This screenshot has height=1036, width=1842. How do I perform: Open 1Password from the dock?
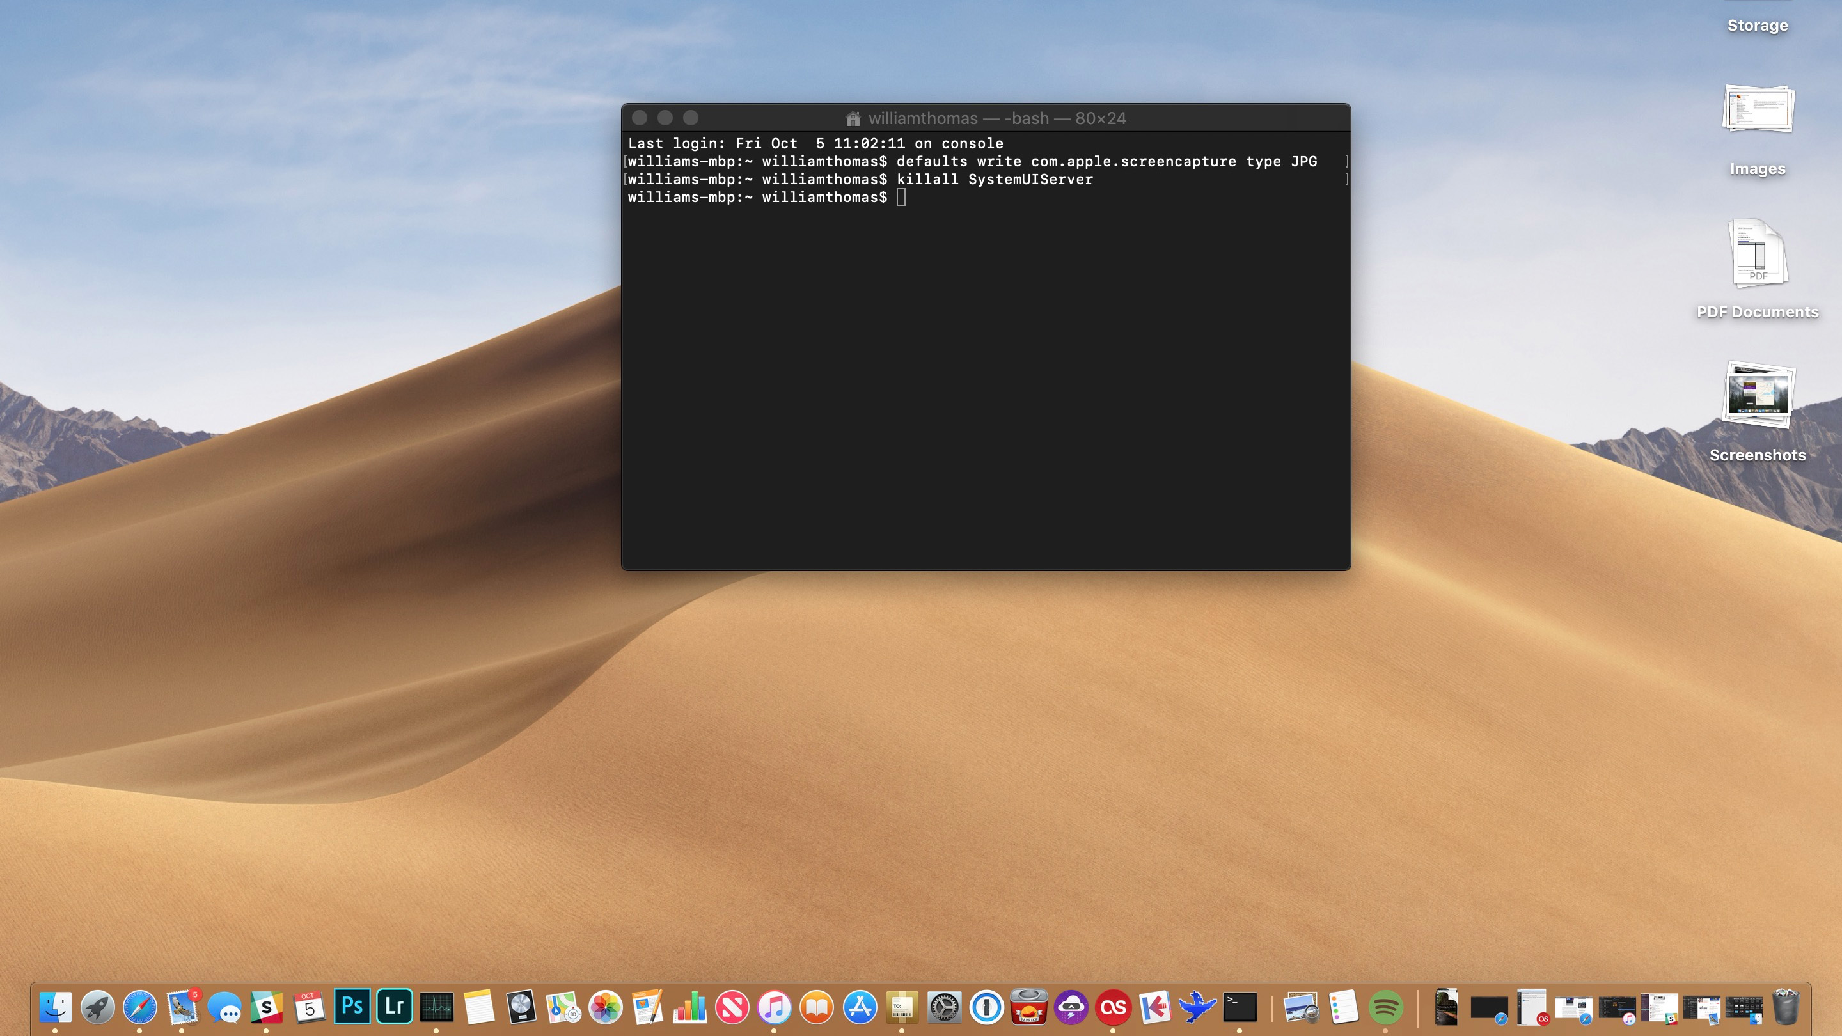click(986, 1007)
